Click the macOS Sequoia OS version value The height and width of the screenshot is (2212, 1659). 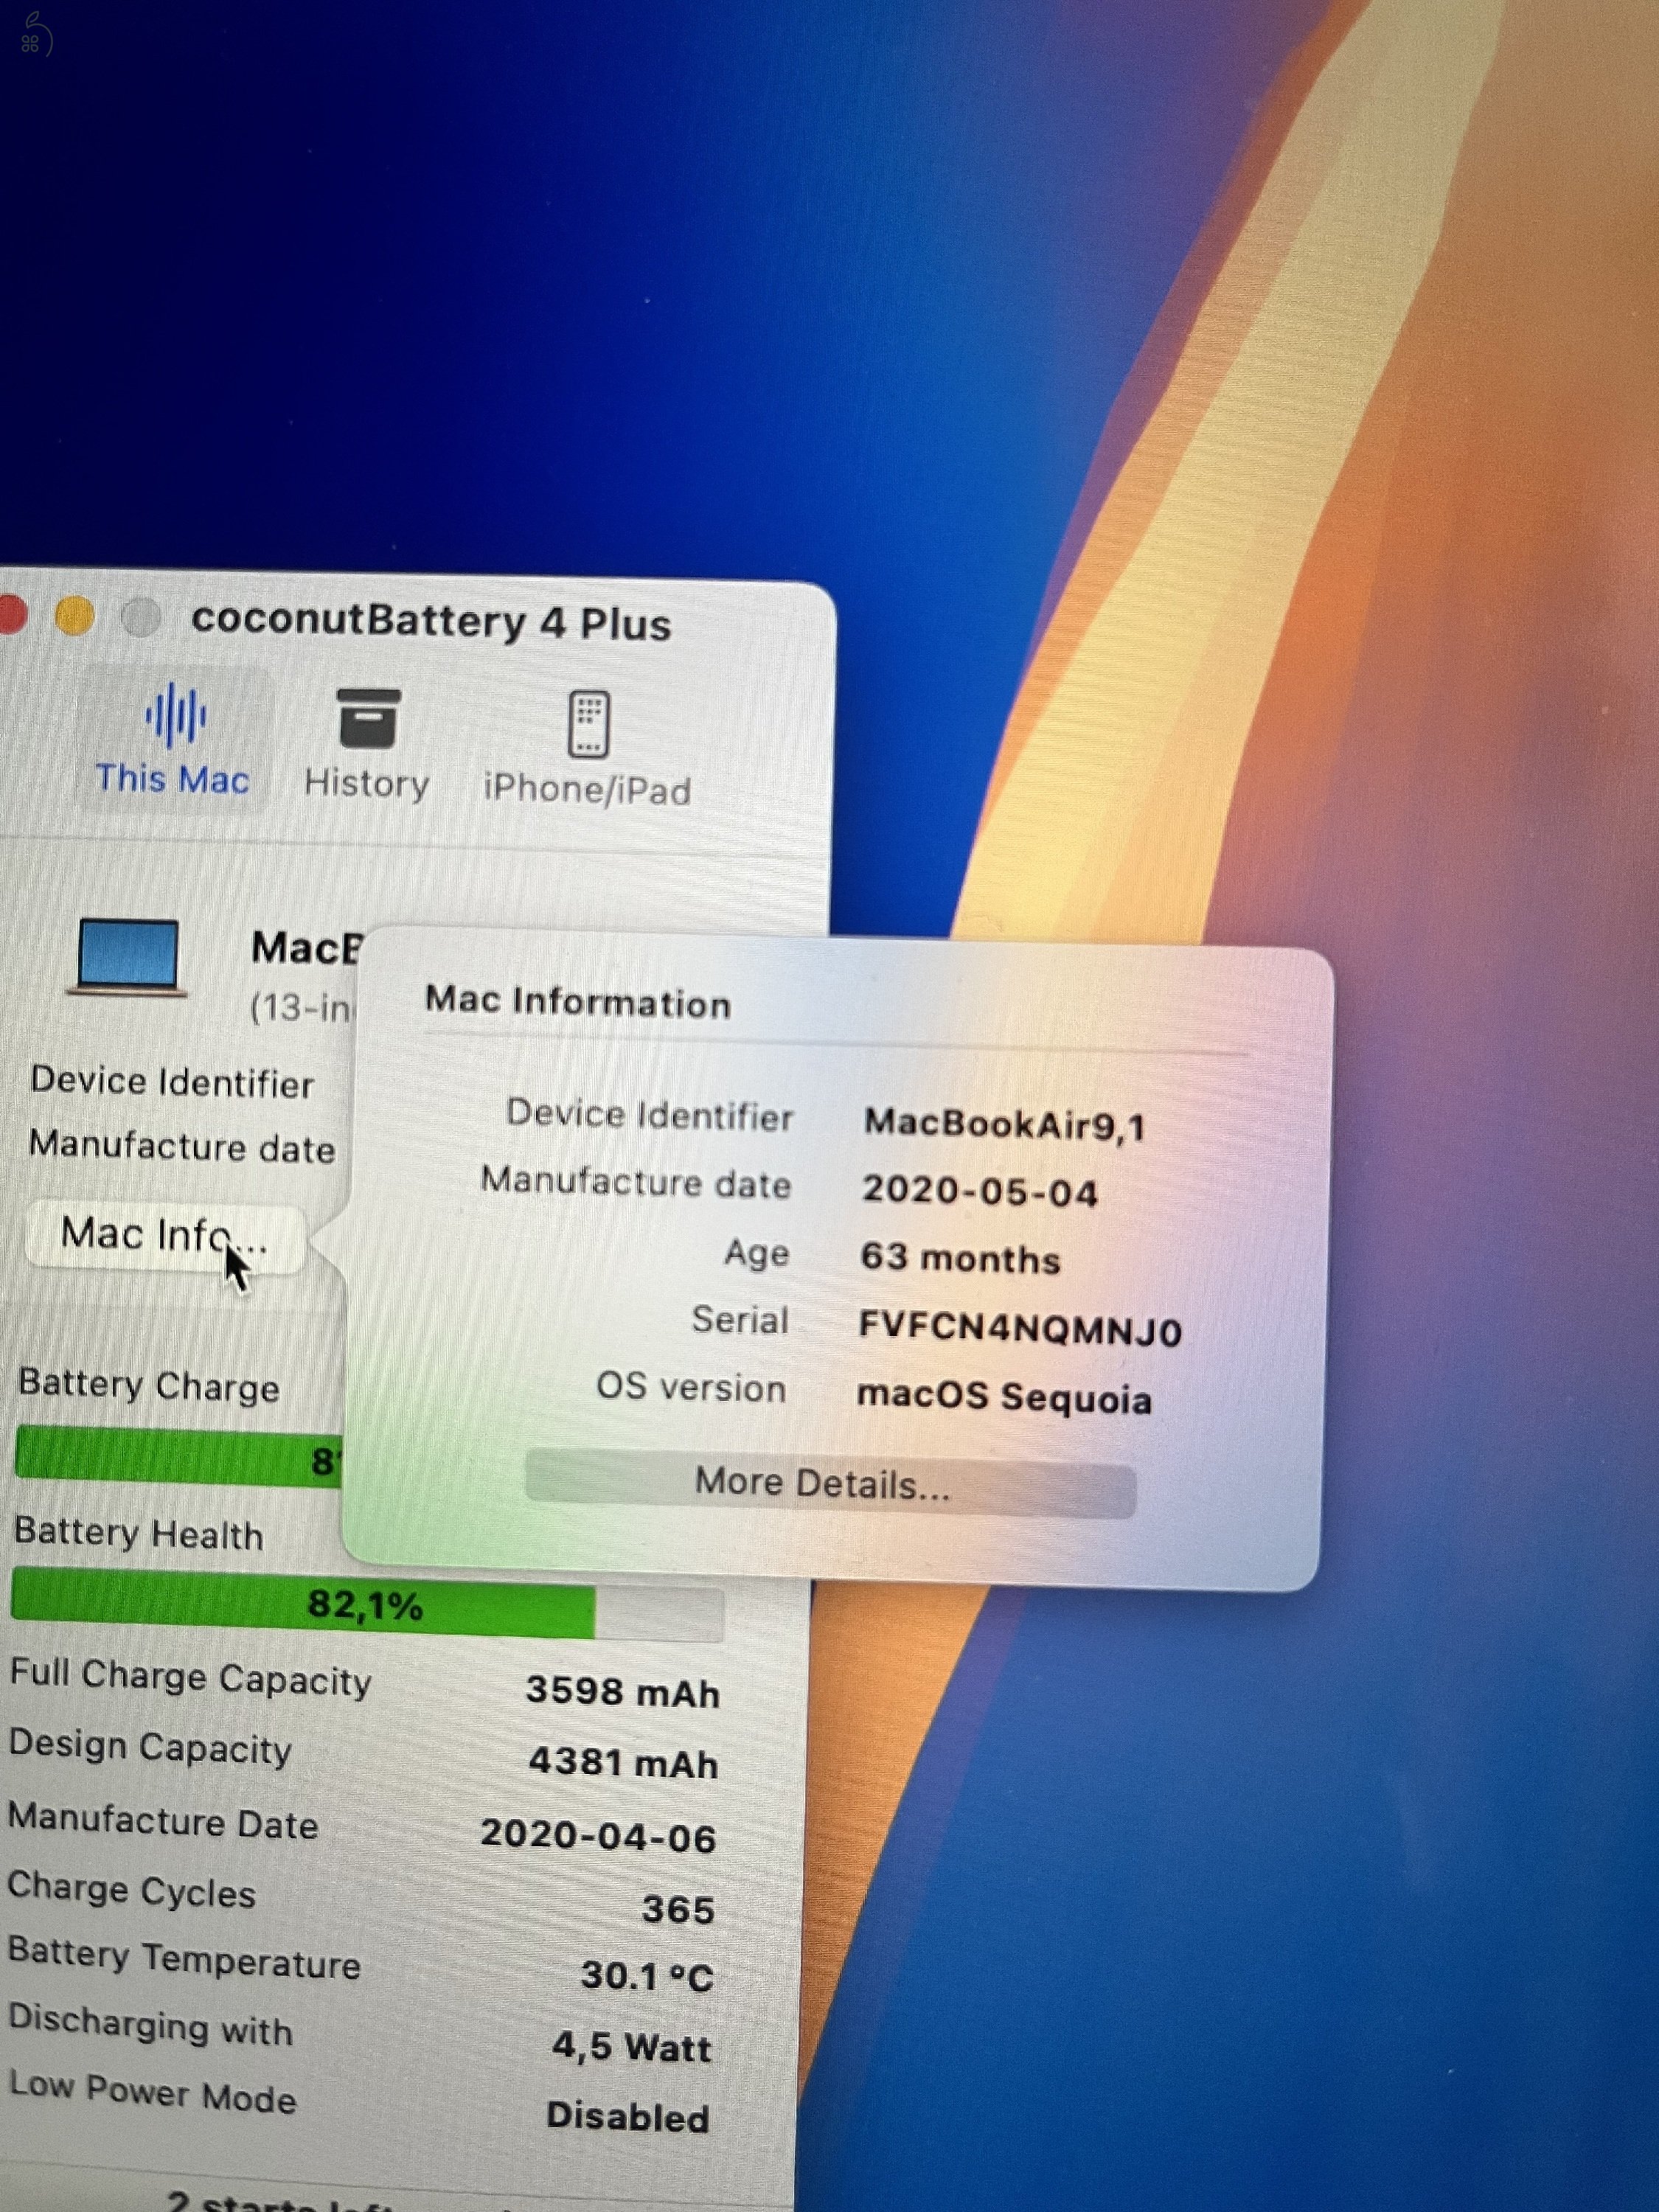point(1004,1397)
